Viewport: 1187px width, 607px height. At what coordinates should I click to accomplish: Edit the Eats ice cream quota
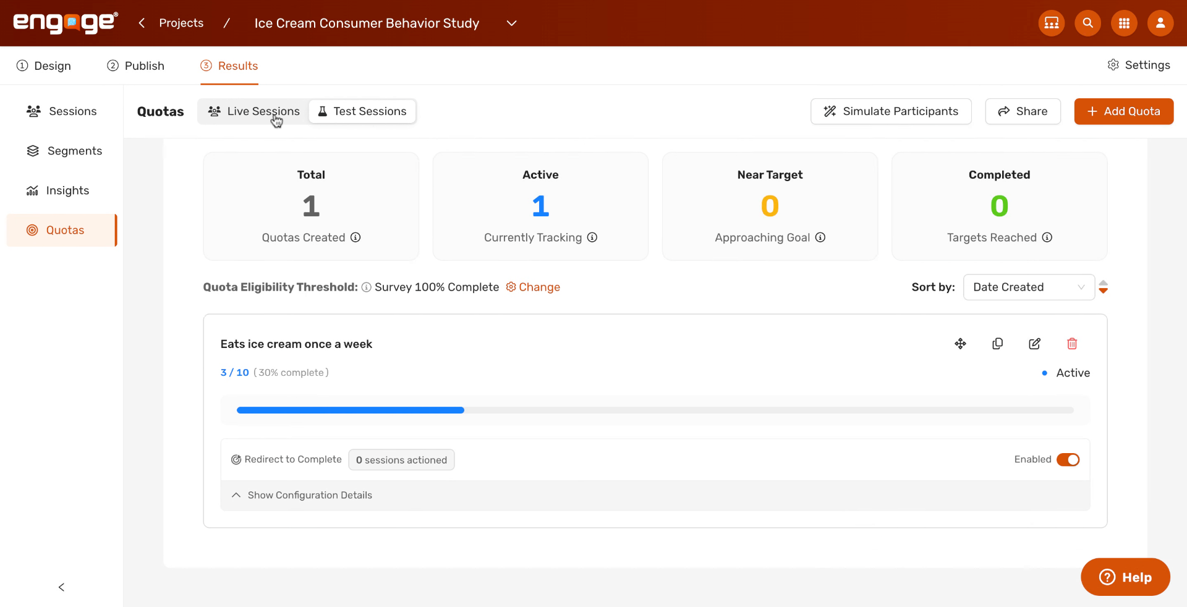[1034, 344]
